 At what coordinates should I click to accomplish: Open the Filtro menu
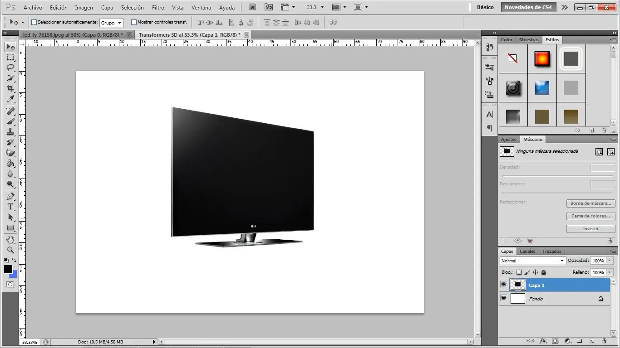(158, 8)
